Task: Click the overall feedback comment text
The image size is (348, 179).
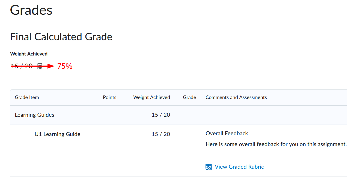Action: point(276,144)
